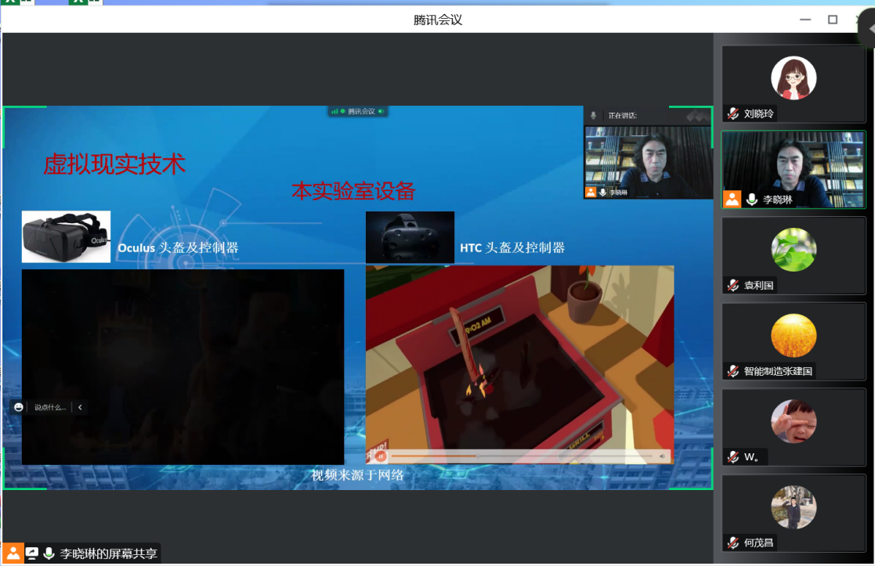Click the red 虚拟现实技术 heading
The height and width of the screenshot is (566, 875).
tap(114, 164)
